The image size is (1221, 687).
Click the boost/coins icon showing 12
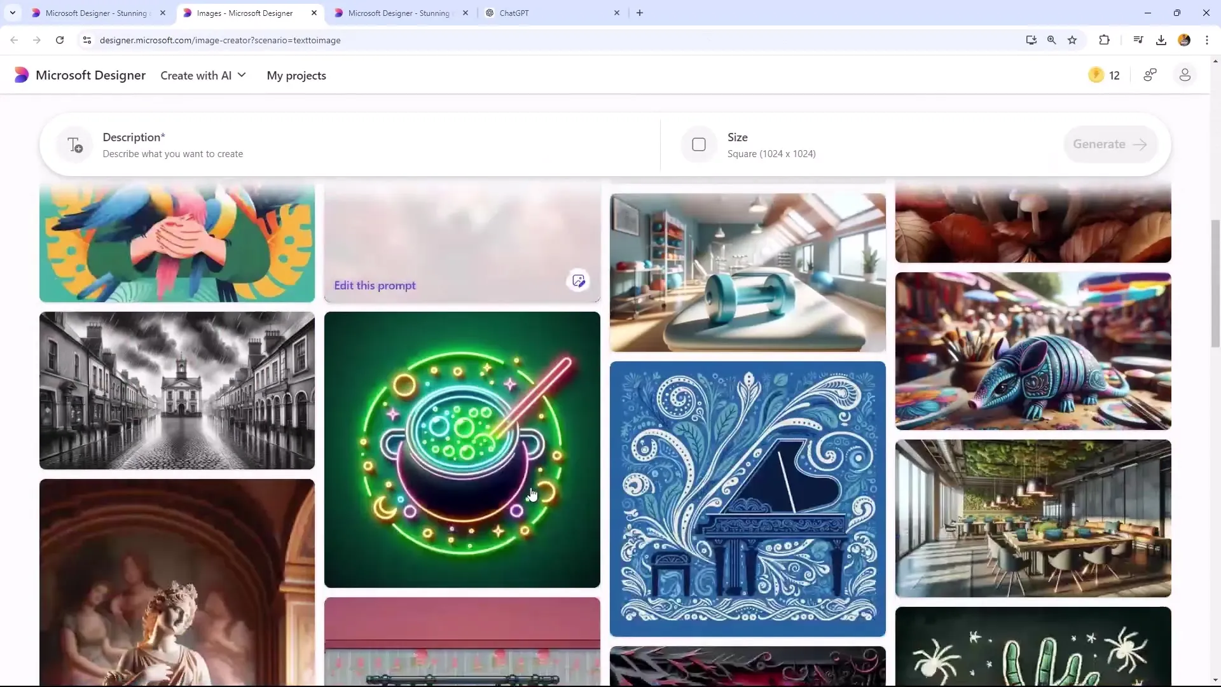[x=1097, y=76]
